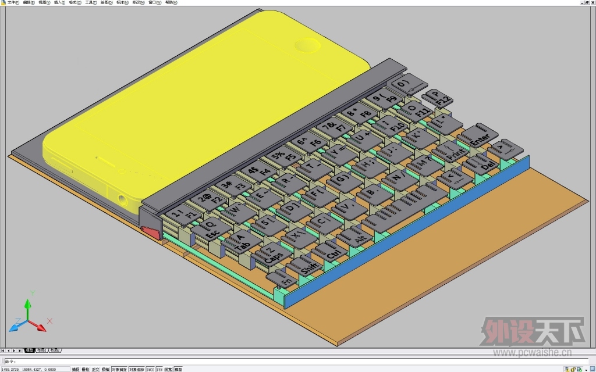Image resolution: width=596 pixels, height=372 pixels.
Task: Open the 修改(M) menu
Action: 139,2
